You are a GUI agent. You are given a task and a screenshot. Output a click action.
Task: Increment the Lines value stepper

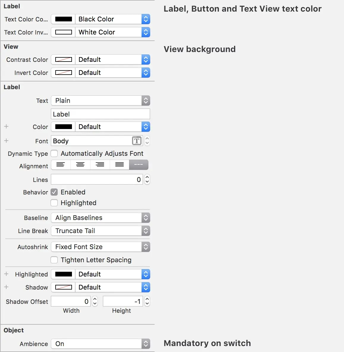coord(147,177)
